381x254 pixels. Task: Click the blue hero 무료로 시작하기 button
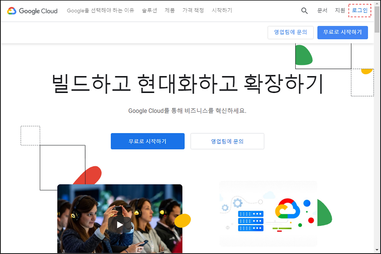pyautogui.click(x=148, y=141)
